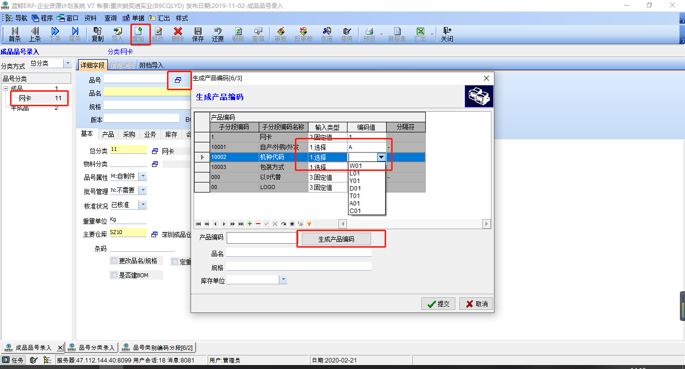Click the grid horizontal scrollbar right arrow

coord(486,224)
